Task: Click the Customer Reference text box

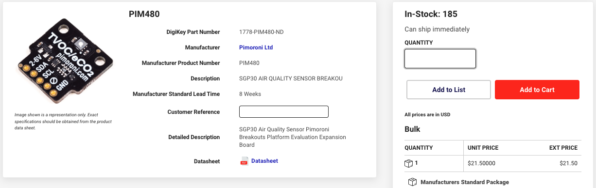Action: point(284,112)
